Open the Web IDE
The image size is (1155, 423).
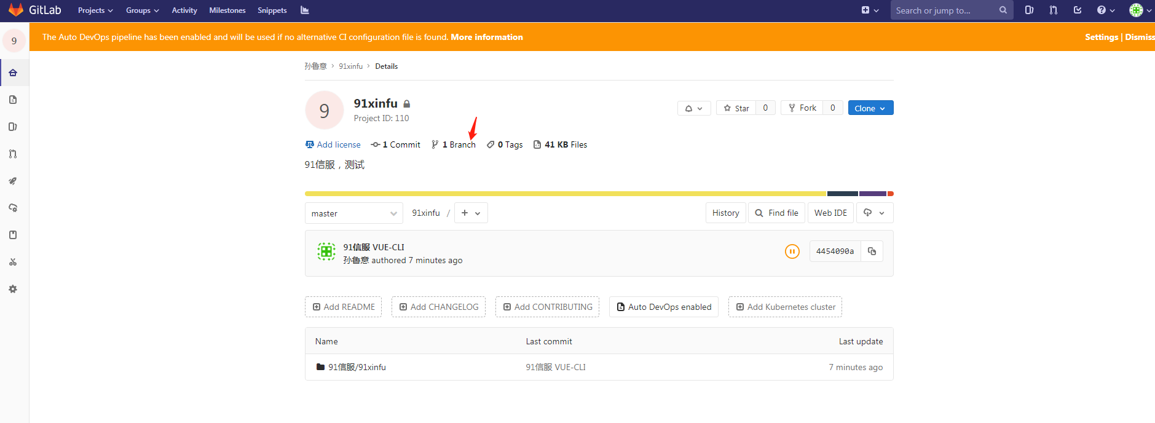[x=830, y=213]
